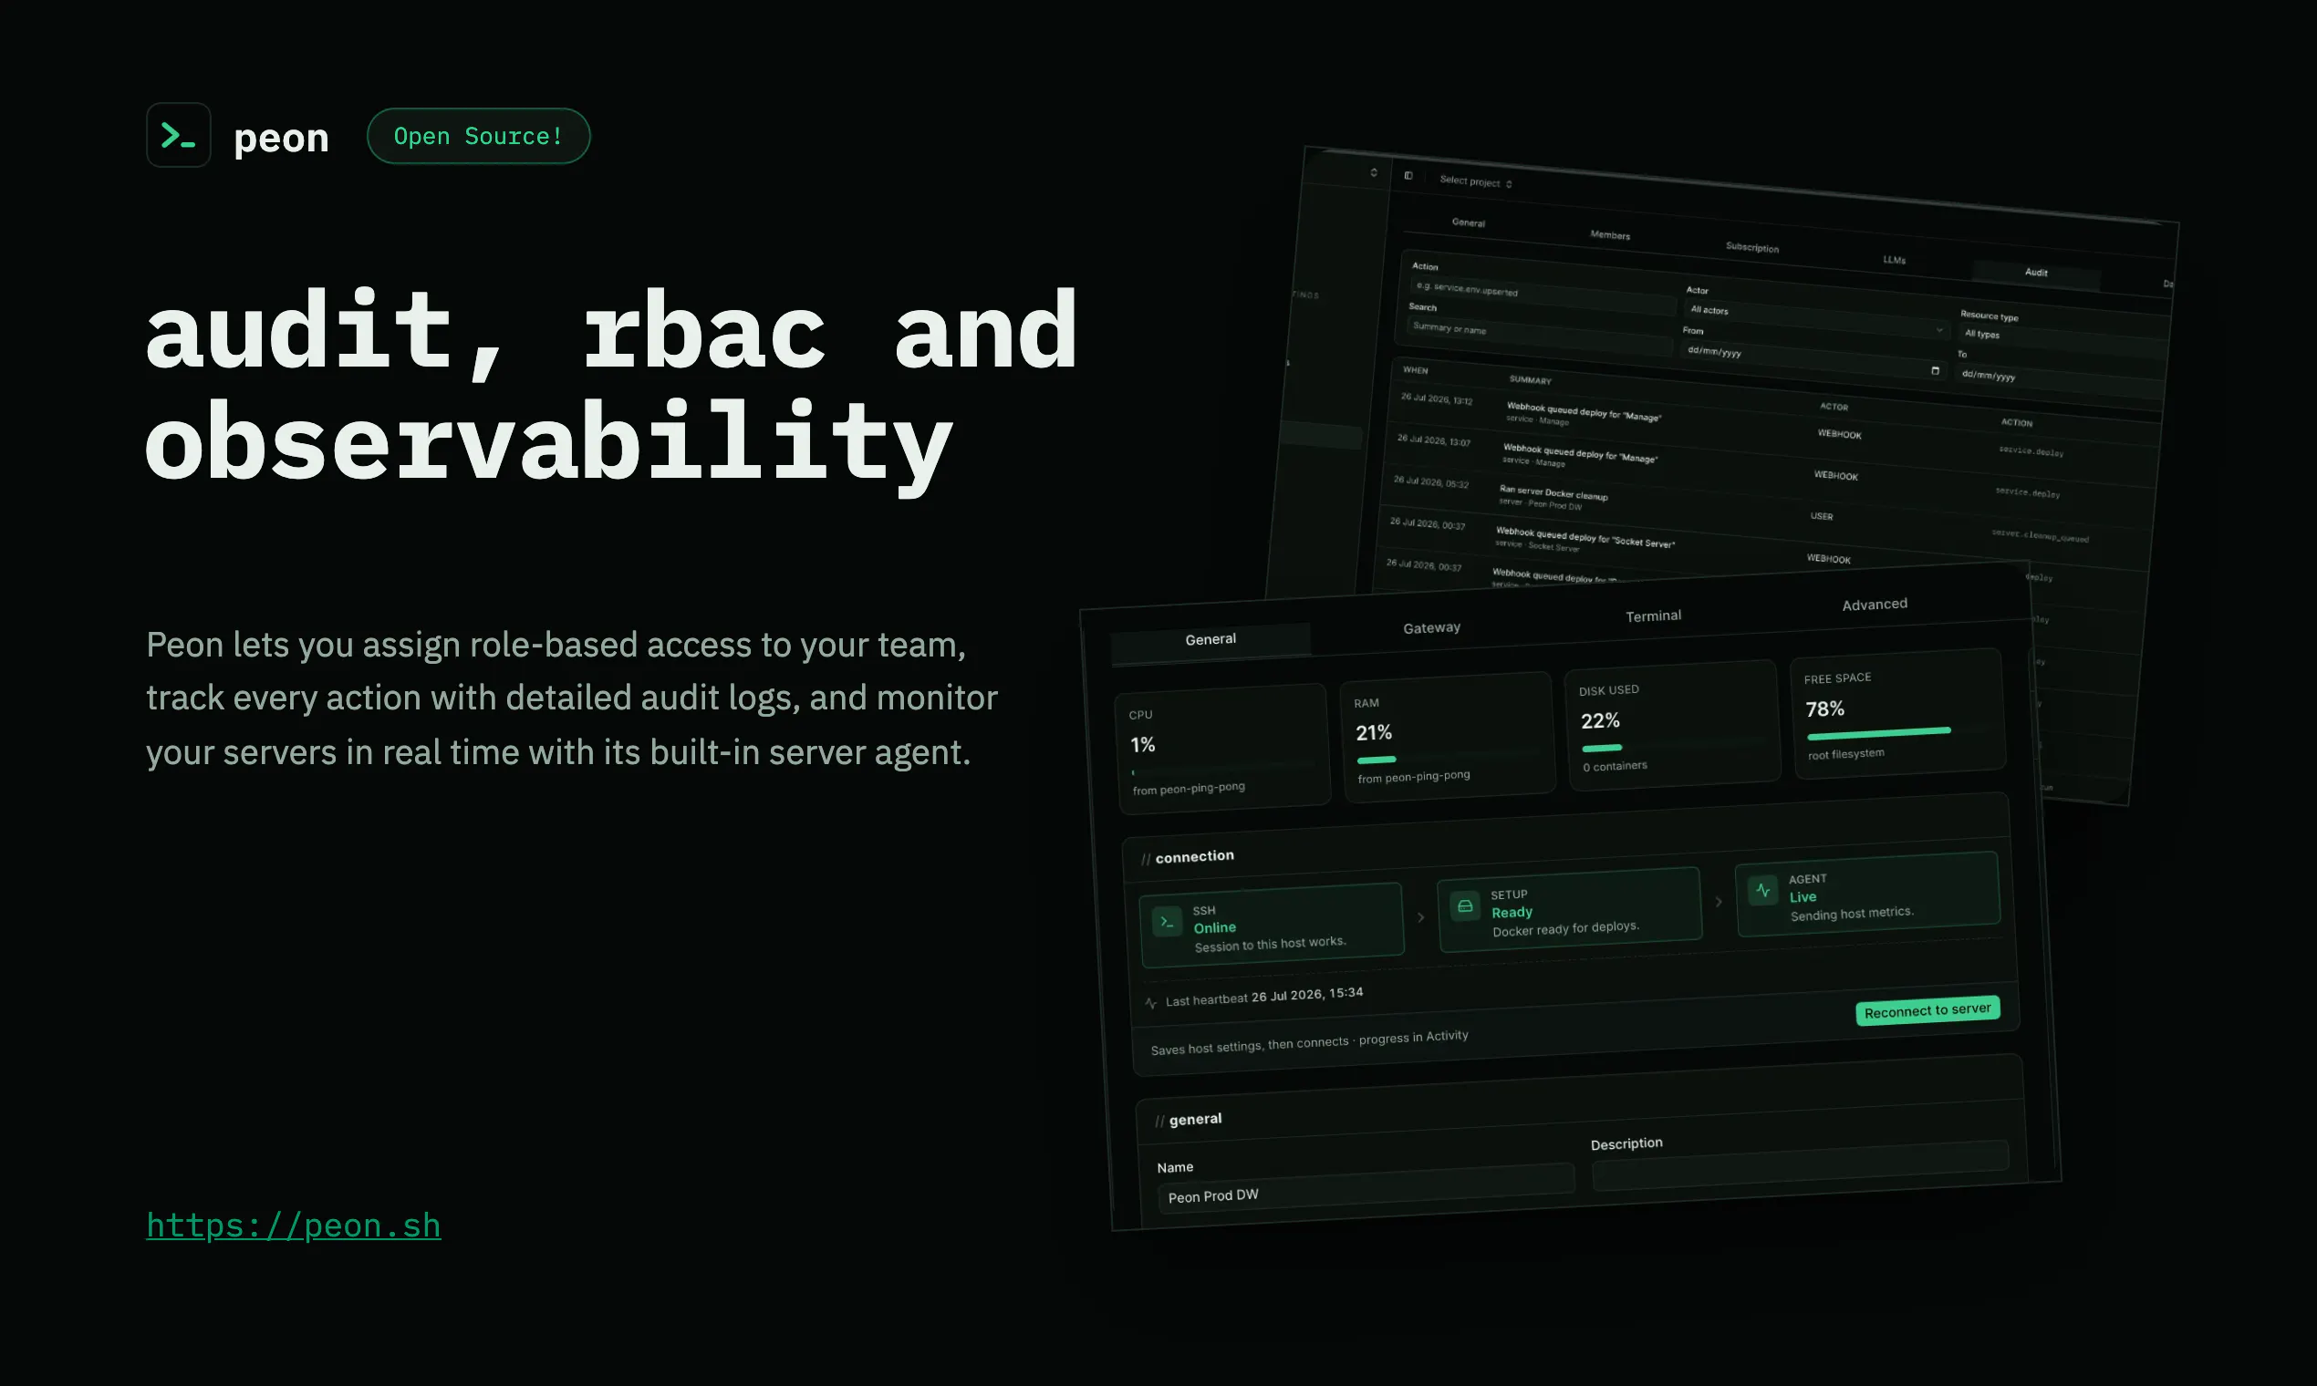
Task: Click the Name field showing Peon Prod DW
Action: [1366, 1188]
